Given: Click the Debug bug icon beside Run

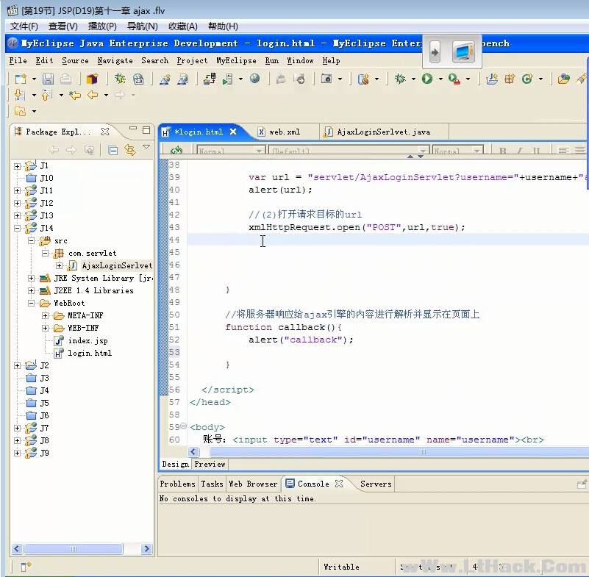Looking at the screenshot, I should 400,79.
